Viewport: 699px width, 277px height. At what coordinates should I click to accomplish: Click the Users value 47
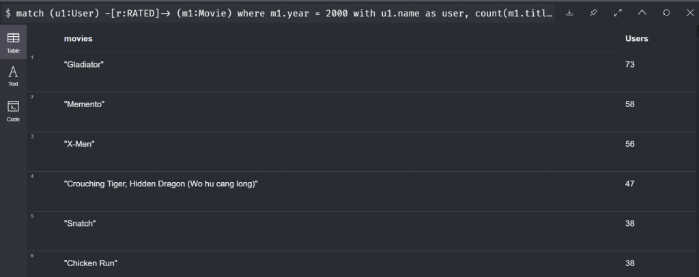pyautogui.click(x=630, y=184)
